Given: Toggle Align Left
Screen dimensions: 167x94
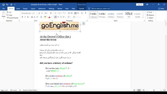Looking at the screenshot, I should [x=56, y=17].
